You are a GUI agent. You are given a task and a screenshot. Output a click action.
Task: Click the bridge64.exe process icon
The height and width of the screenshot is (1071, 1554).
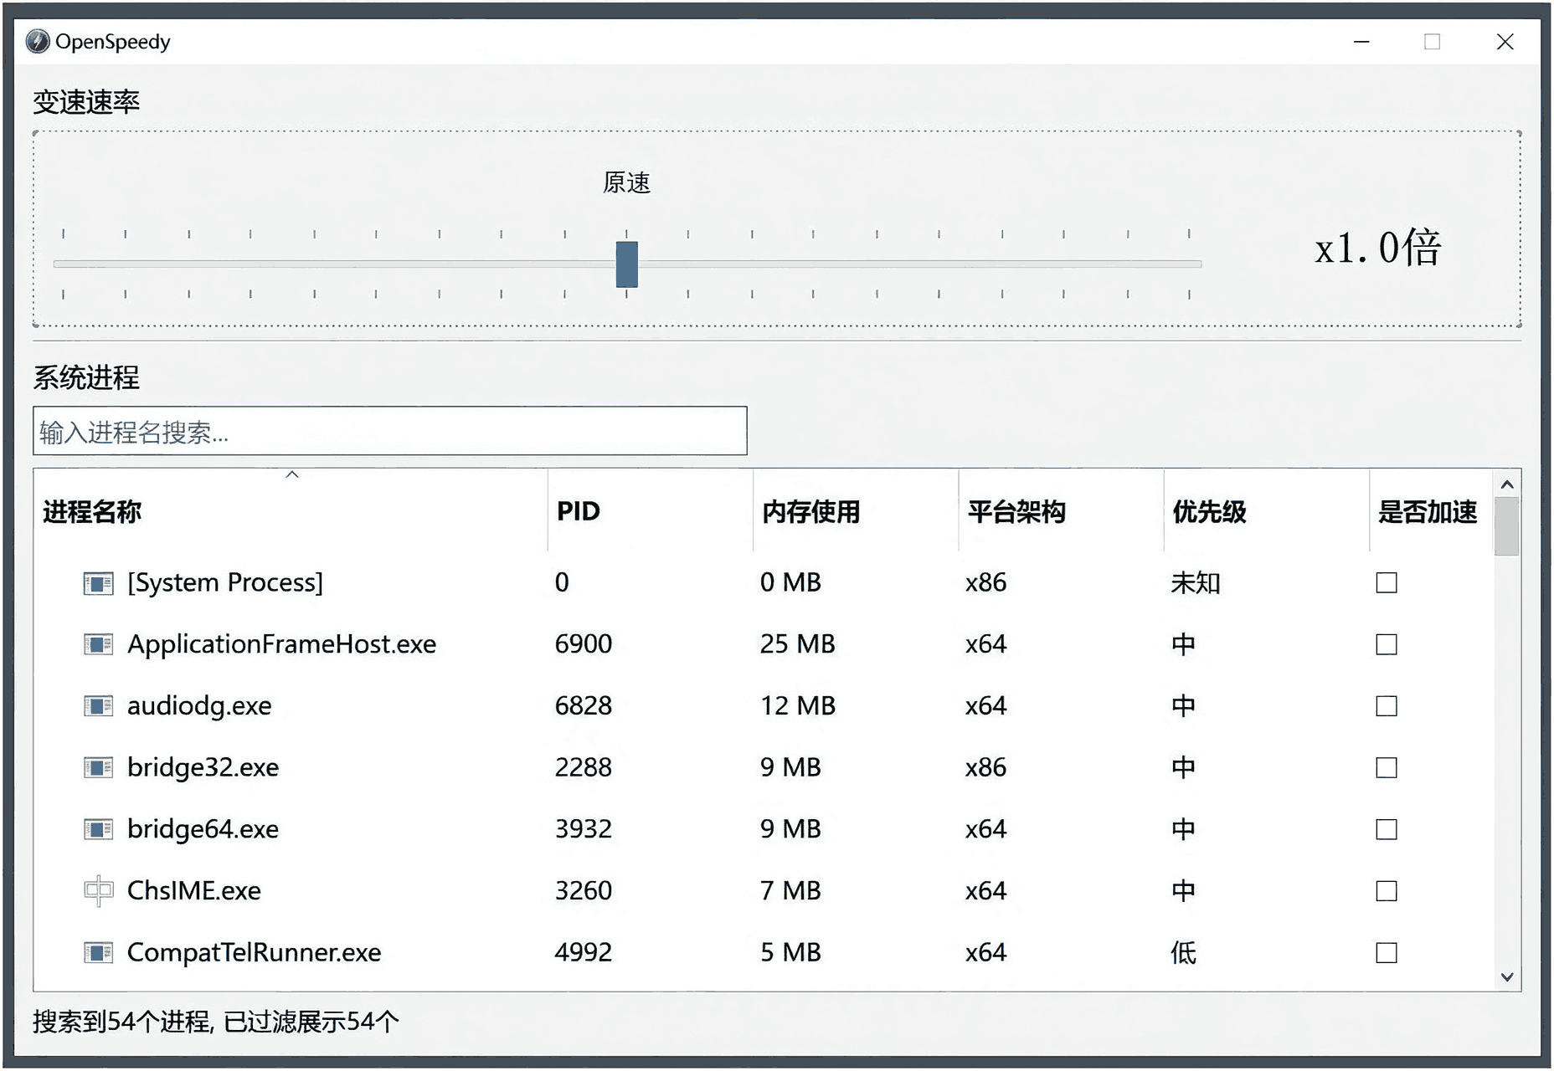coord(98,829)
